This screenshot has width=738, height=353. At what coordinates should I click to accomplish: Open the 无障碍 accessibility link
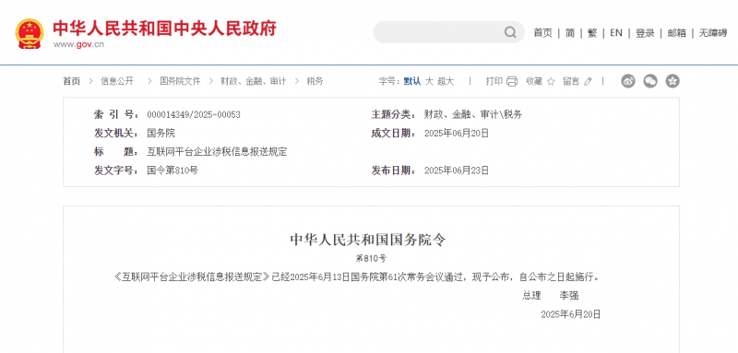coord(712,33)
